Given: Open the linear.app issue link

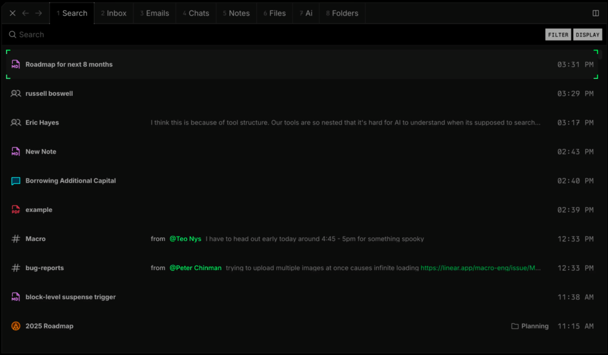Looking at the screenshot, I should click(x=480, y=268).
